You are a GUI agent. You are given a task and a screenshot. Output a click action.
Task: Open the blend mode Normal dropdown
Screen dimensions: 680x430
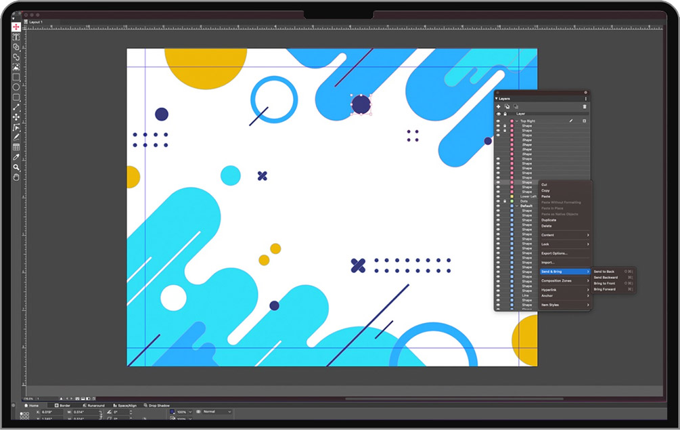point(217,412)
